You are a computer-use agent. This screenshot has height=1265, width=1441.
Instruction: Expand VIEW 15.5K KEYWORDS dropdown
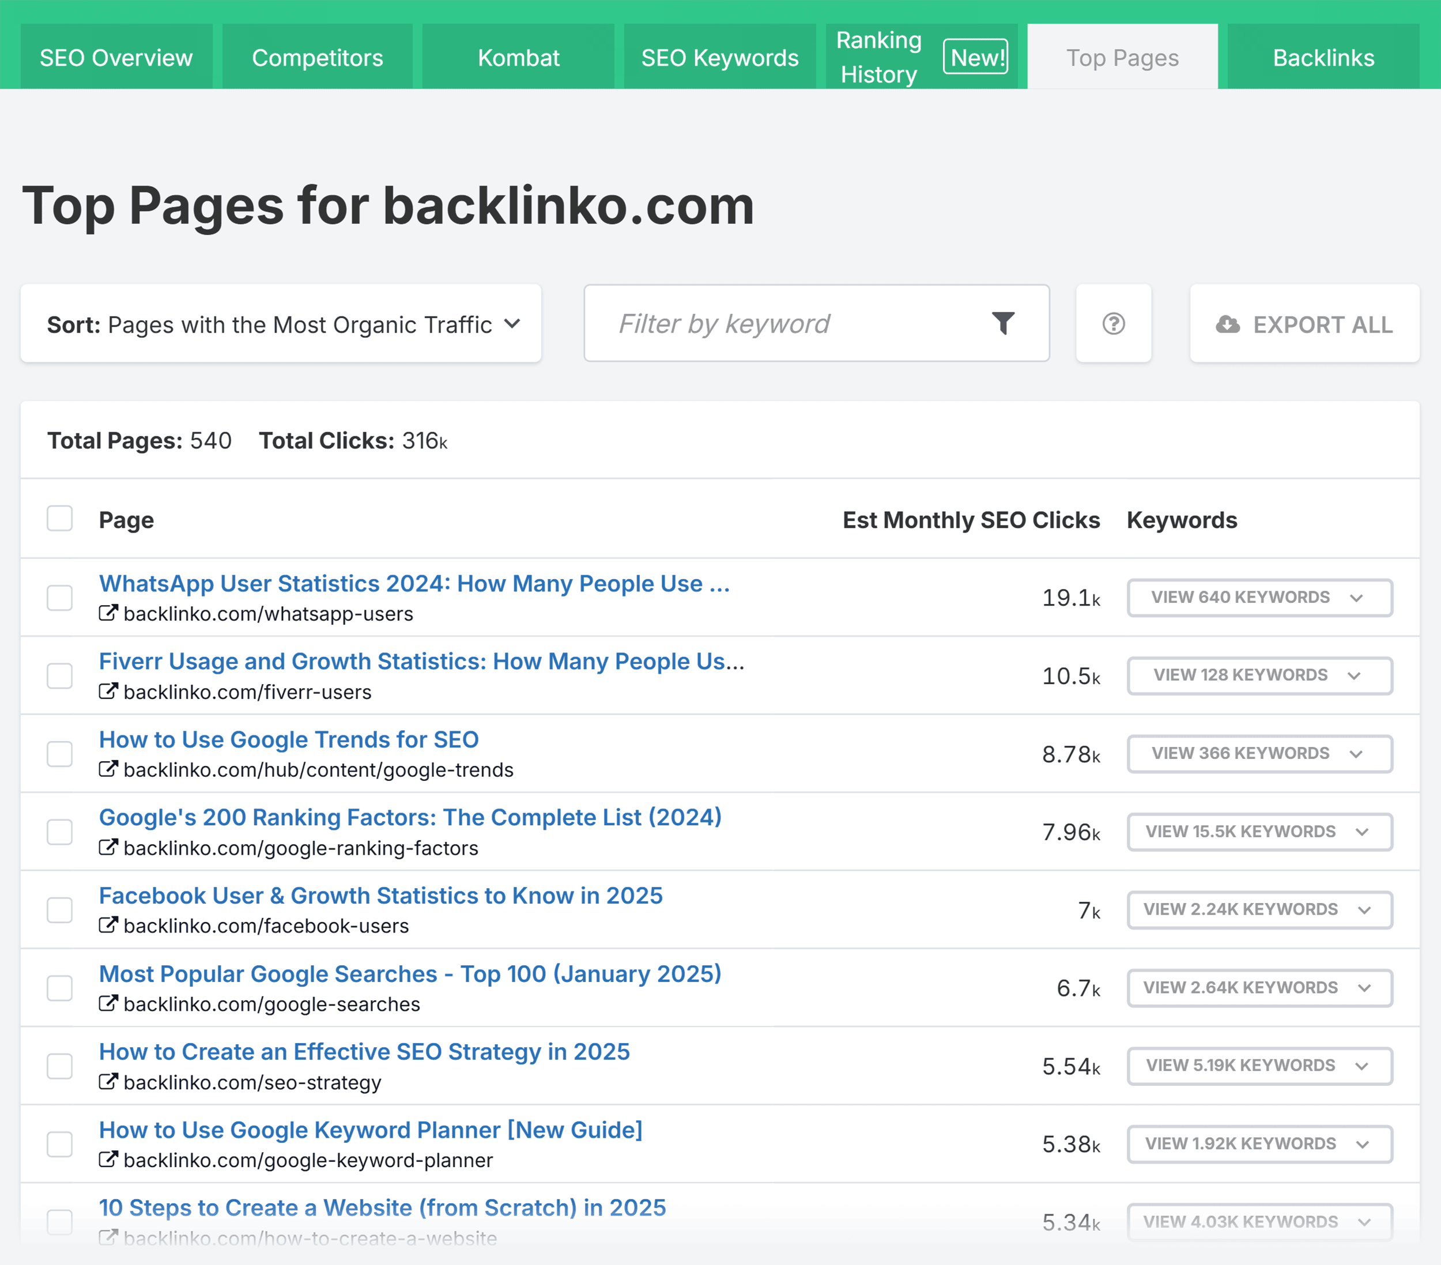point(1259,832)
